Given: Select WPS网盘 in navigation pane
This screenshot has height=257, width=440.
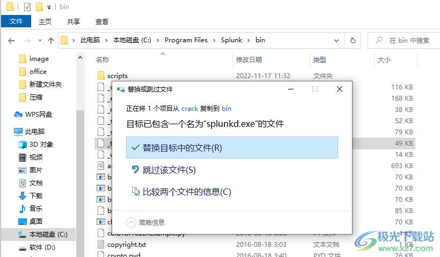Looking at the screenshot, I should tap(33, 114).
